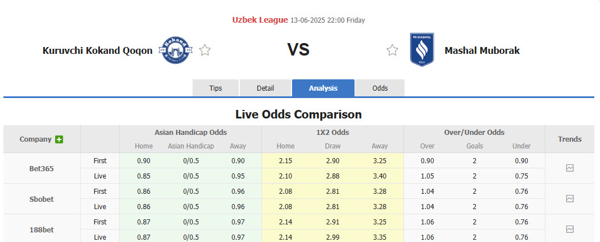Select the Analysis tab

pos(323,88)
